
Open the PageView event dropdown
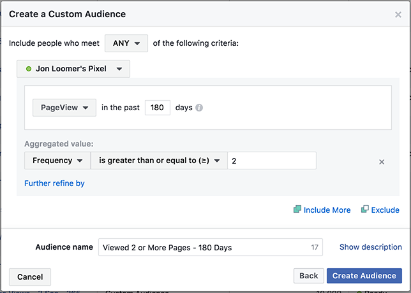(64, 108)
